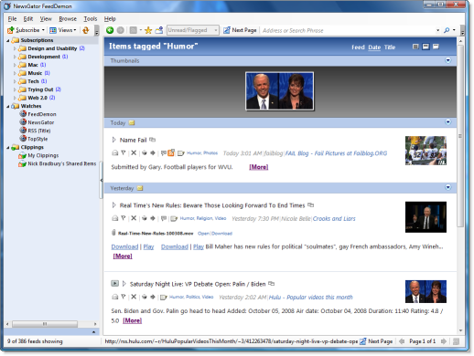The width and height of the screenshot is (474, 356).
Task: Collapse the Watches group
Action: click(8, 106)
